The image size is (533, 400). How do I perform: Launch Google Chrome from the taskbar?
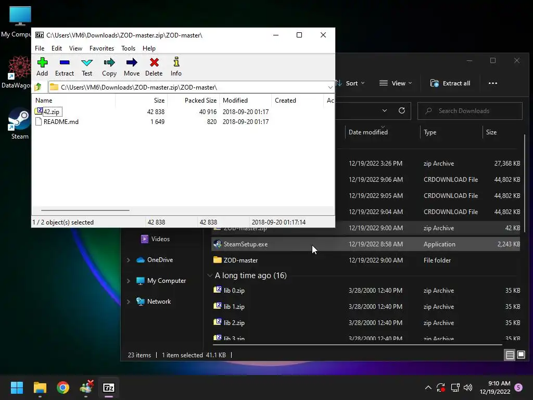click(63, 387)
